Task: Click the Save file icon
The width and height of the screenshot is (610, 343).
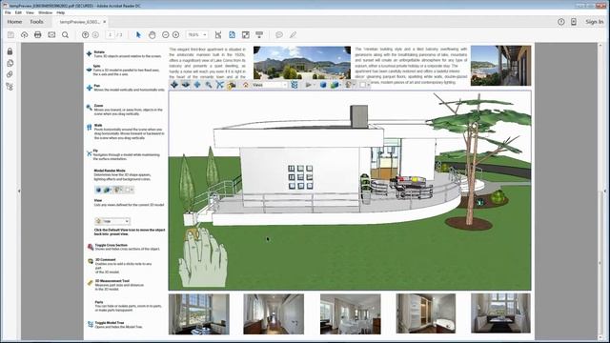Action: click(x=10, y=35)
